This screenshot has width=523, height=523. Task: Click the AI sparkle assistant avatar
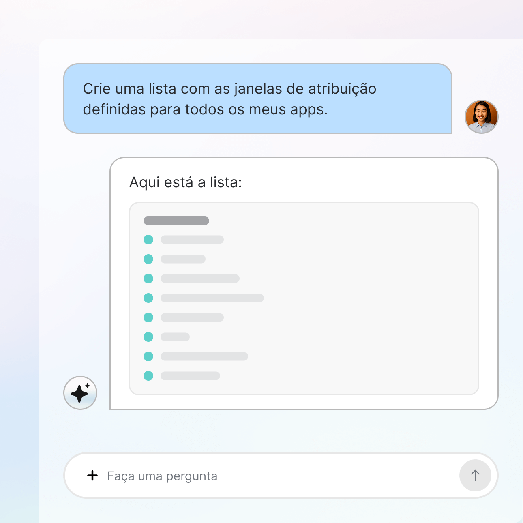pyautogui.click(x=80, y=393)
